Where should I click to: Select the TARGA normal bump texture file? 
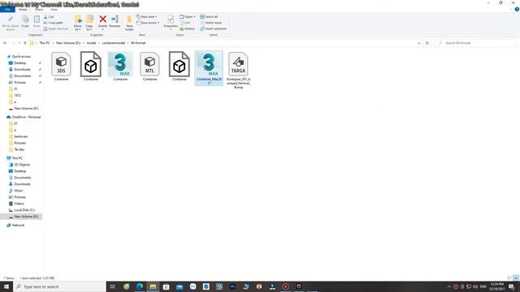click(x=238, y=71)
